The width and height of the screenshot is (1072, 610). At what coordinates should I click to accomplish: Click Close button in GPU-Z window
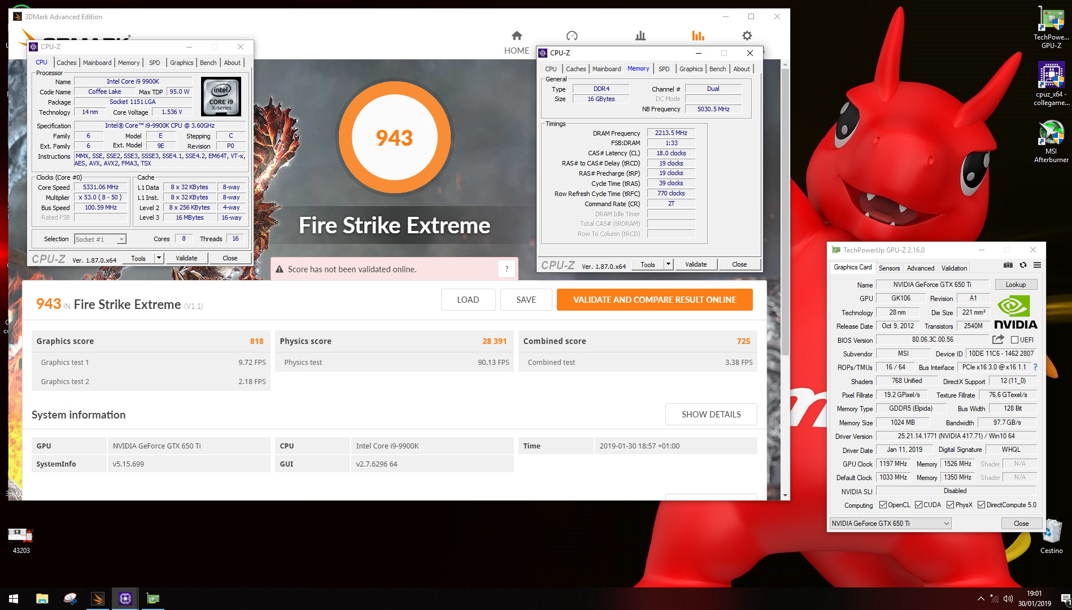point(1021,524)
